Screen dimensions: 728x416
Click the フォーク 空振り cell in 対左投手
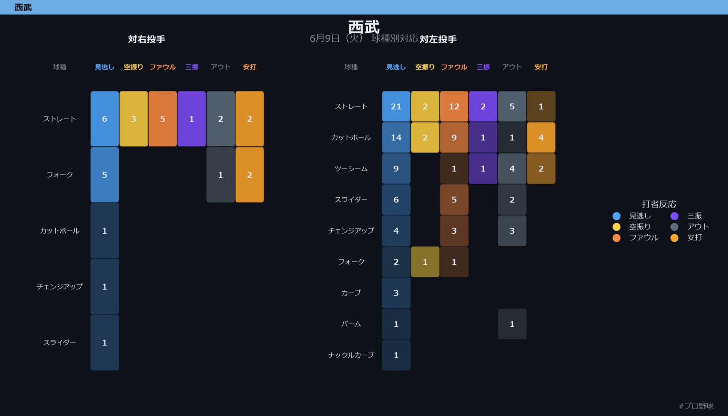coord(425,262)
